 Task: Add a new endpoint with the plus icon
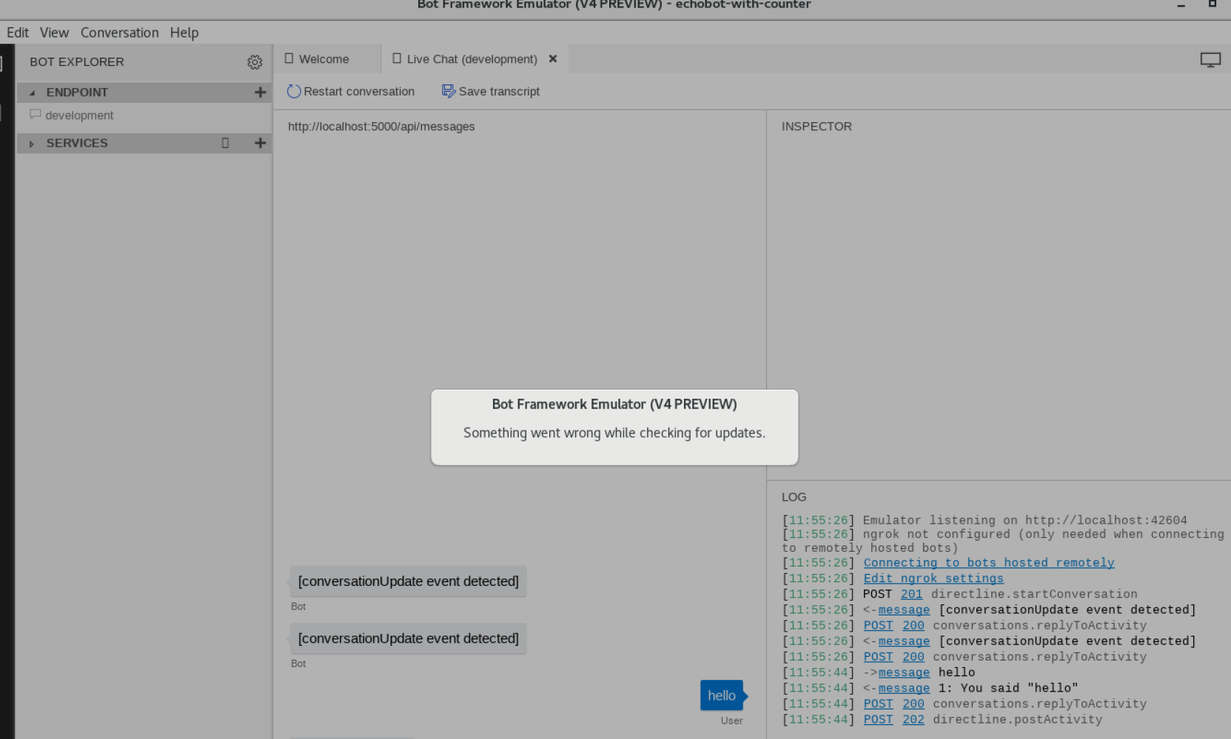click(260, 92)
